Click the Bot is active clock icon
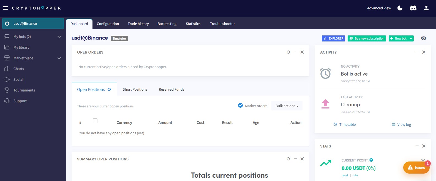The height and width of the screenshot is (181, 436). tap(325, 73)
